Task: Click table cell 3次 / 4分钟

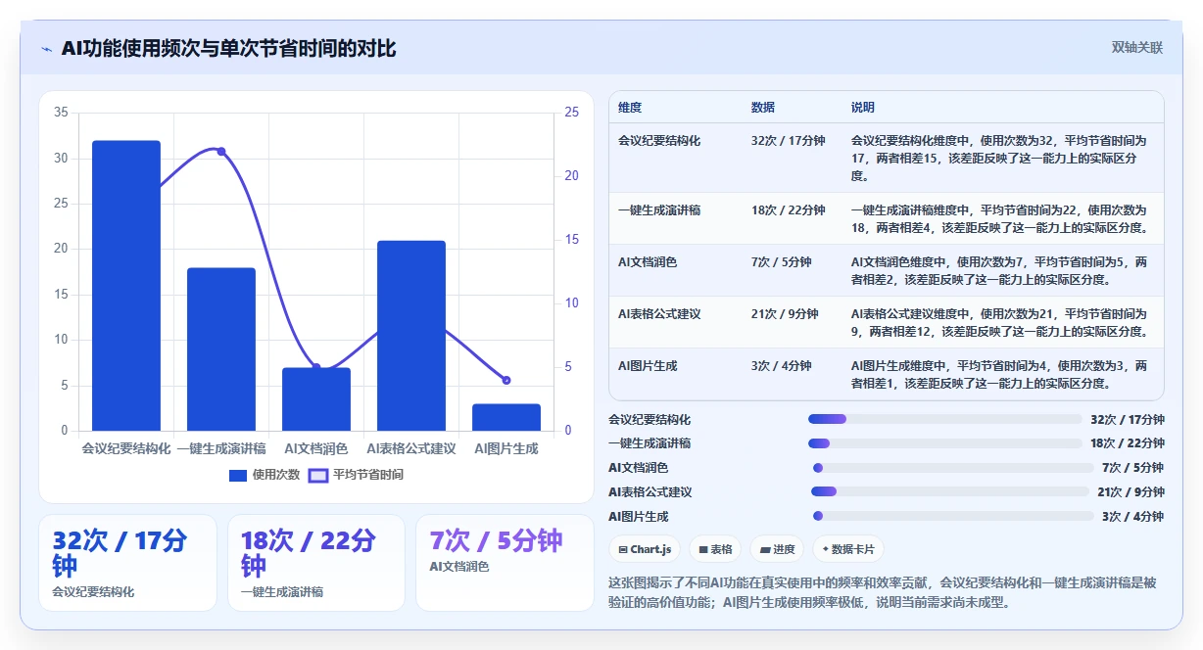Action: pyautogui.click(x=782, y=366)
